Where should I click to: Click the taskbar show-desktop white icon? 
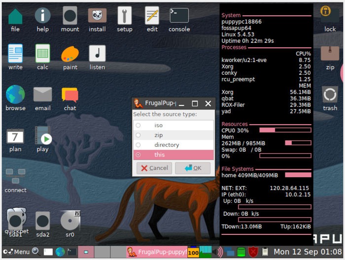click(x=48, y=252)
